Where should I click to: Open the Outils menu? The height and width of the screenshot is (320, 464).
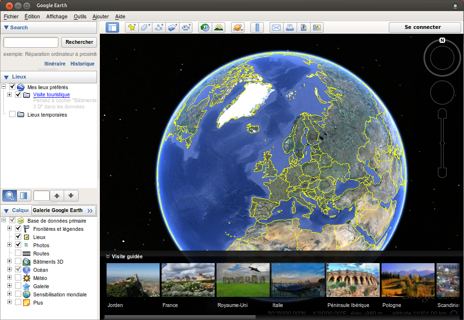80,16
